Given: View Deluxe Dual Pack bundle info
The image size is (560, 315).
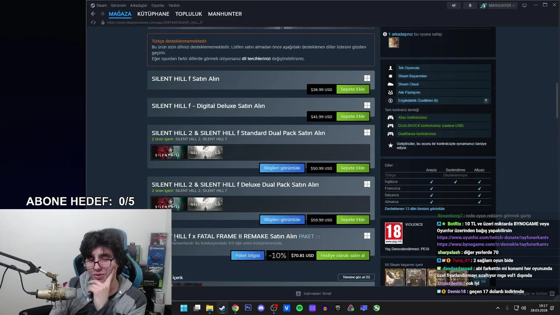Looking at the screenshot, I should coord(282,220).
